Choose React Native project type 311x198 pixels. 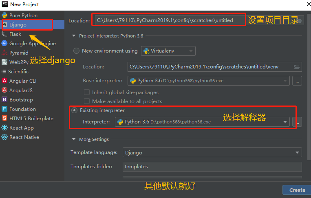(x=24, y=137)
